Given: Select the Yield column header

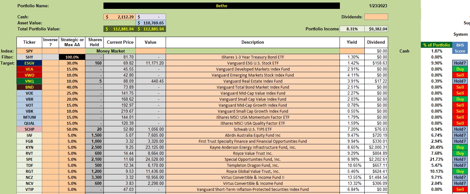Looking at the screenshot, I should tap(352, 42).
